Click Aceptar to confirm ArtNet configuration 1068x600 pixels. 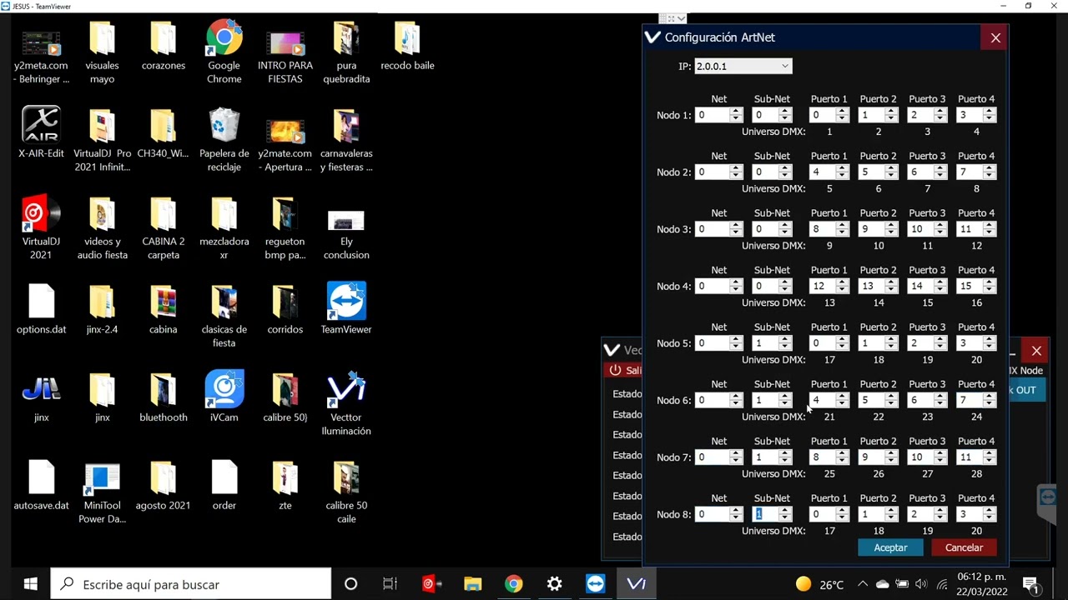(x=890, y=547)
